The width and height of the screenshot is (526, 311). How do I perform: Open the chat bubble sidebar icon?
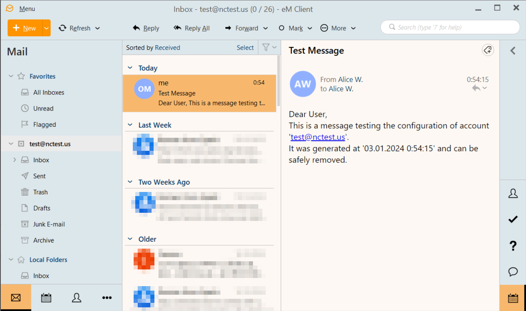[513, 271]
